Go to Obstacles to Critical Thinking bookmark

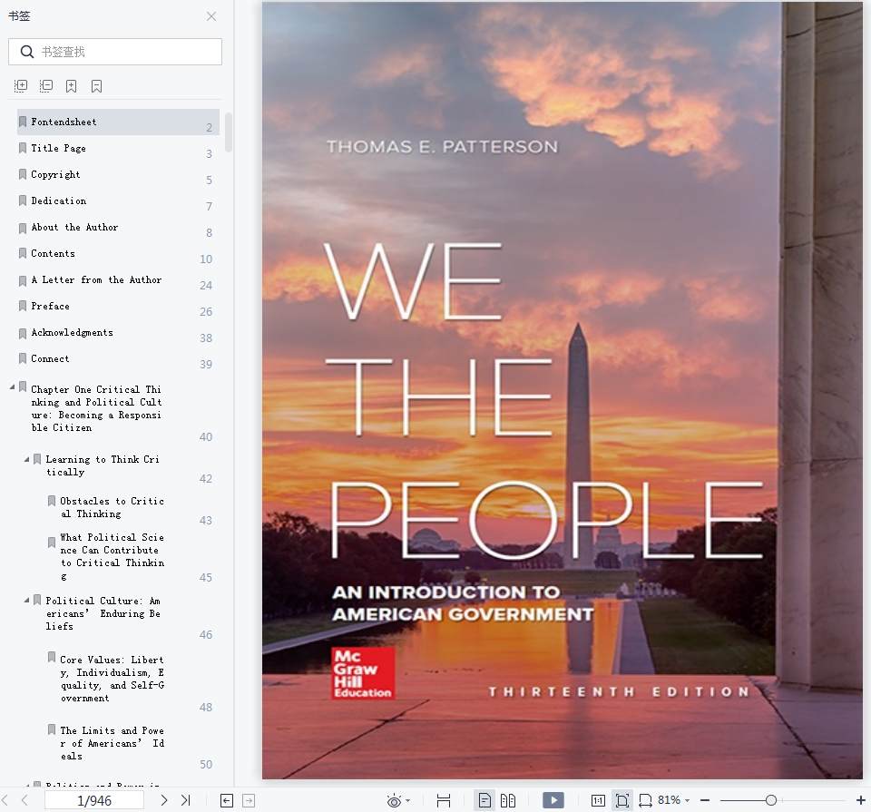coord(112,507)
